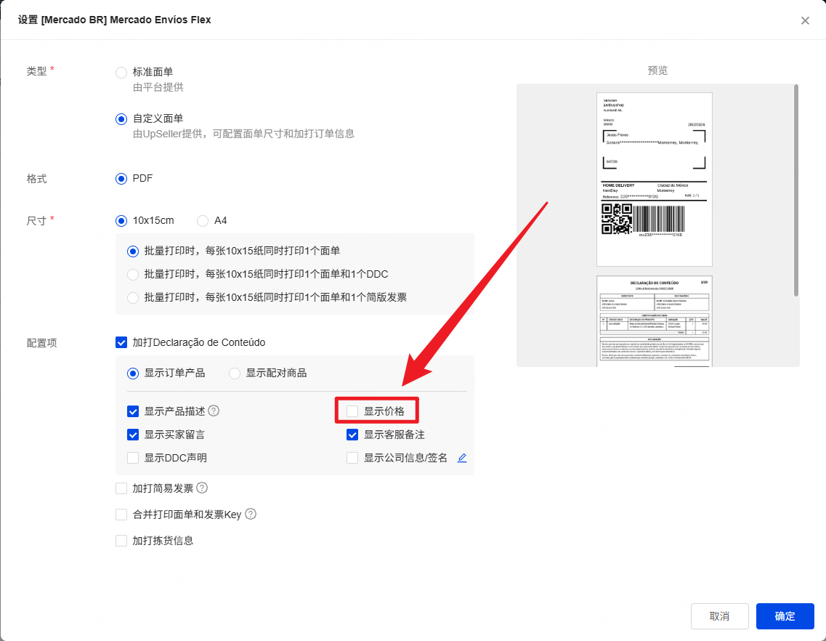Image resolution: width=826 pixels, height=641 pixels.
Task: Disable the 显示客服备注 checkbox
Action: (352, 435)
